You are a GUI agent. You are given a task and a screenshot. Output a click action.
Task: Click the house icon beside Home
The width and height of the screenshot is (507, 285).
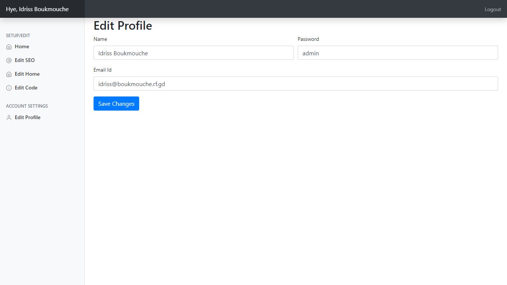tap(9, 47)
